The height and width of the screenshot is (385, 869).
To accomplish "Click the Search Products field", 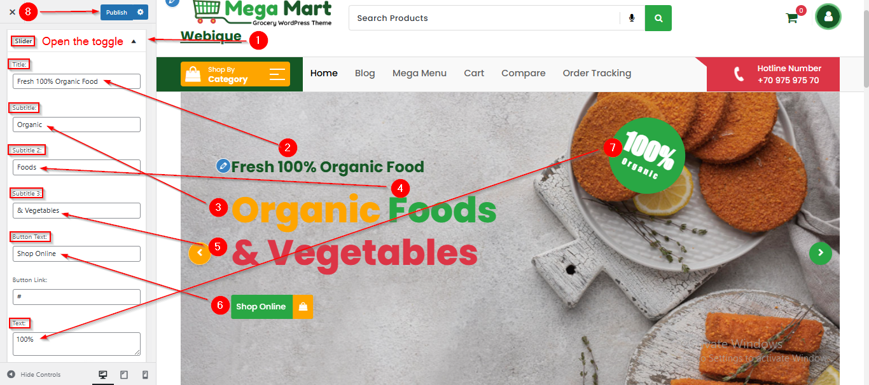I will 484,18.
